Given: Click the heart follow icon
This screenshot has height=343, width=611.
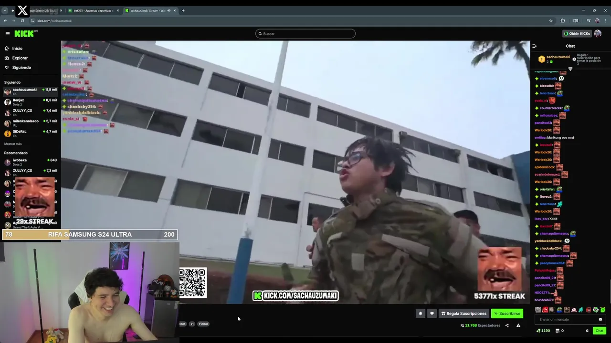Looking at the screenshot, I should [432, 313].
